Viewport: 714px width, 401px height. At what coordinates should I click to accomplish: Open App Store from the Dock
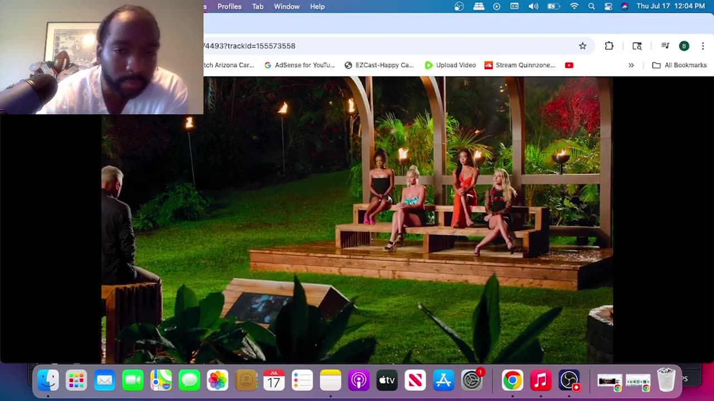(x=443, y=381)
